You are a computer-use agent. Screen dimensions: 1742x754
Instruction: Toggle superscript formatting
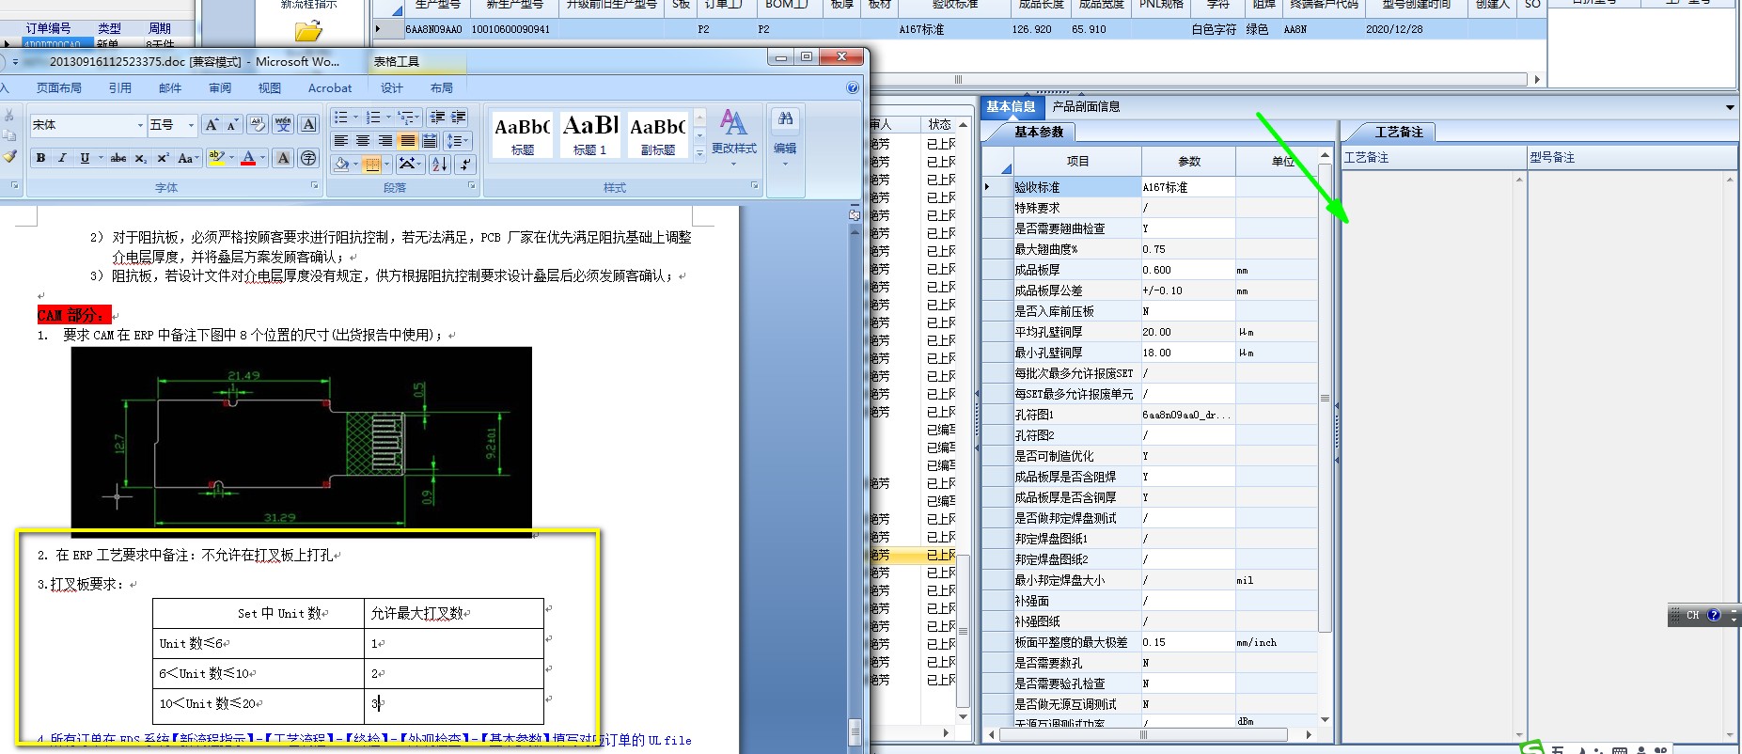coord(163,158)
